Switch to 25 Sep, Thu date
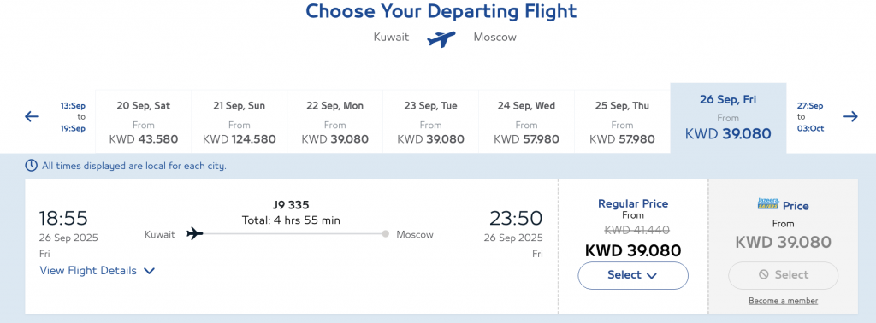This screenshot has width=876, height=323. 622,121
